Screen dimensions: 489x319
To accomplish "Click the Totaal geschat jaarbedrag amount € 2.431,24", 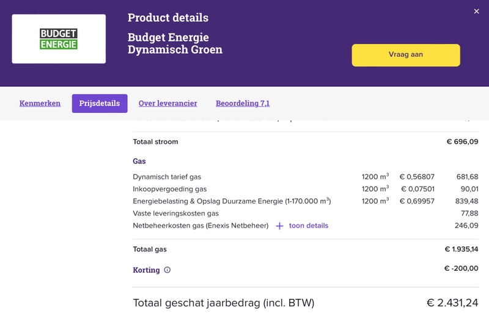I will pos(452,303).
